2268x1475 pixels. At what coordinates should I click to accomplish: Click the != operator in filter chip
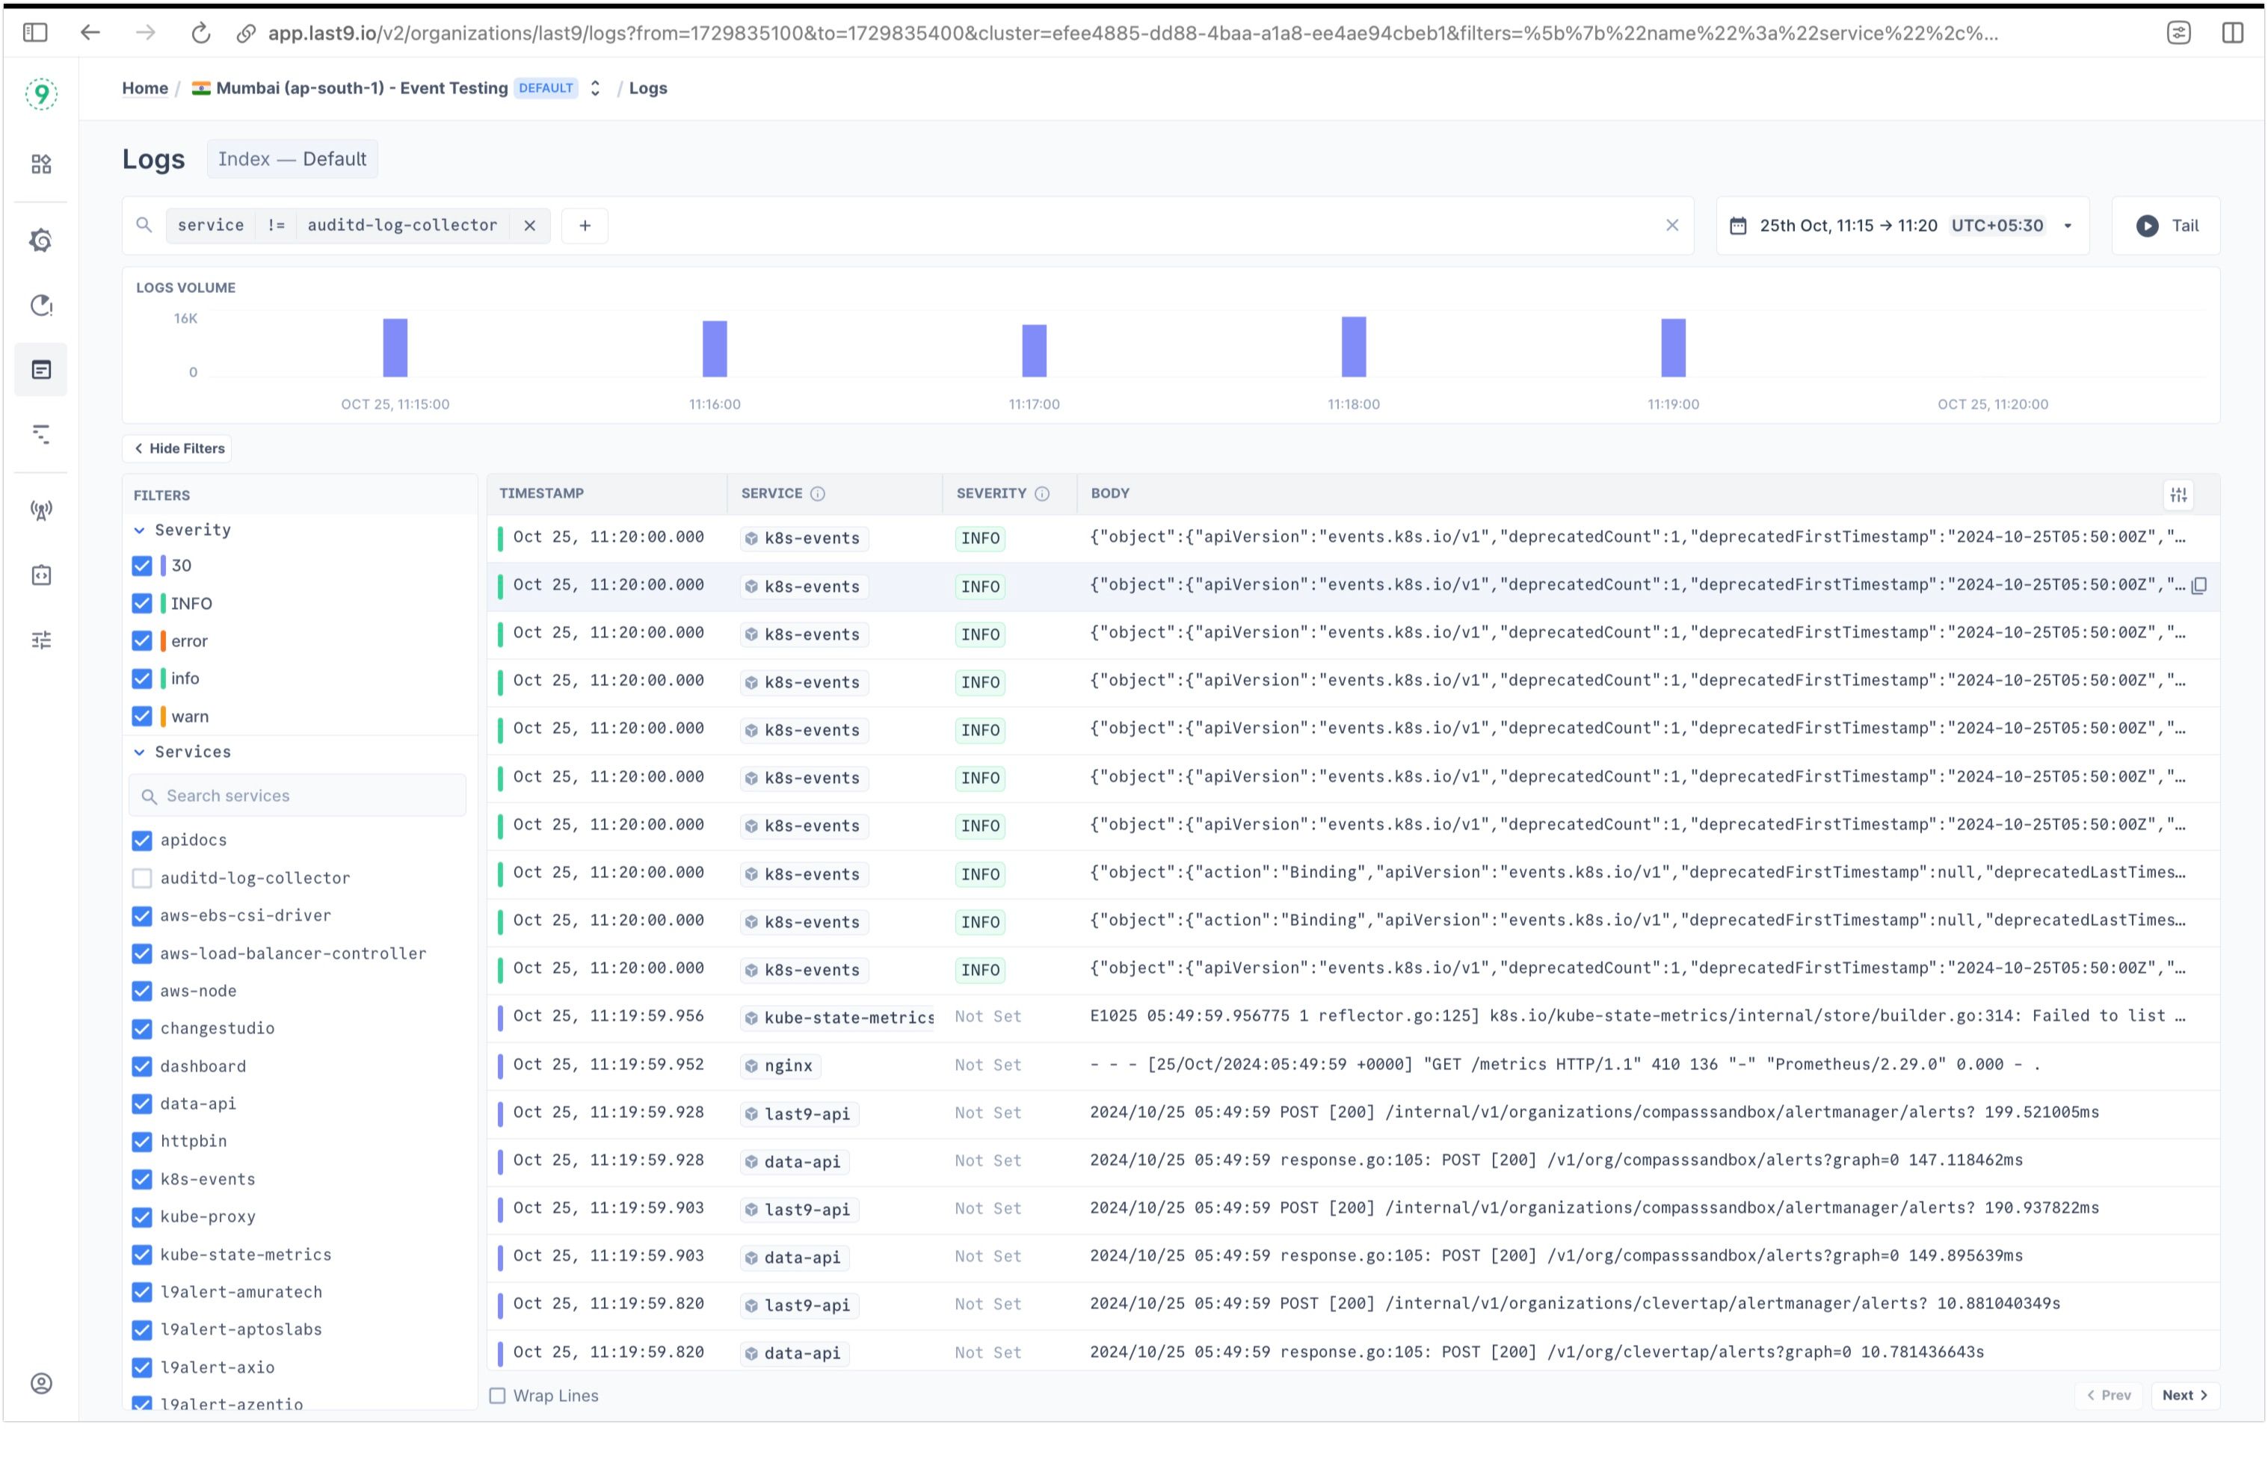coord(277,226)
